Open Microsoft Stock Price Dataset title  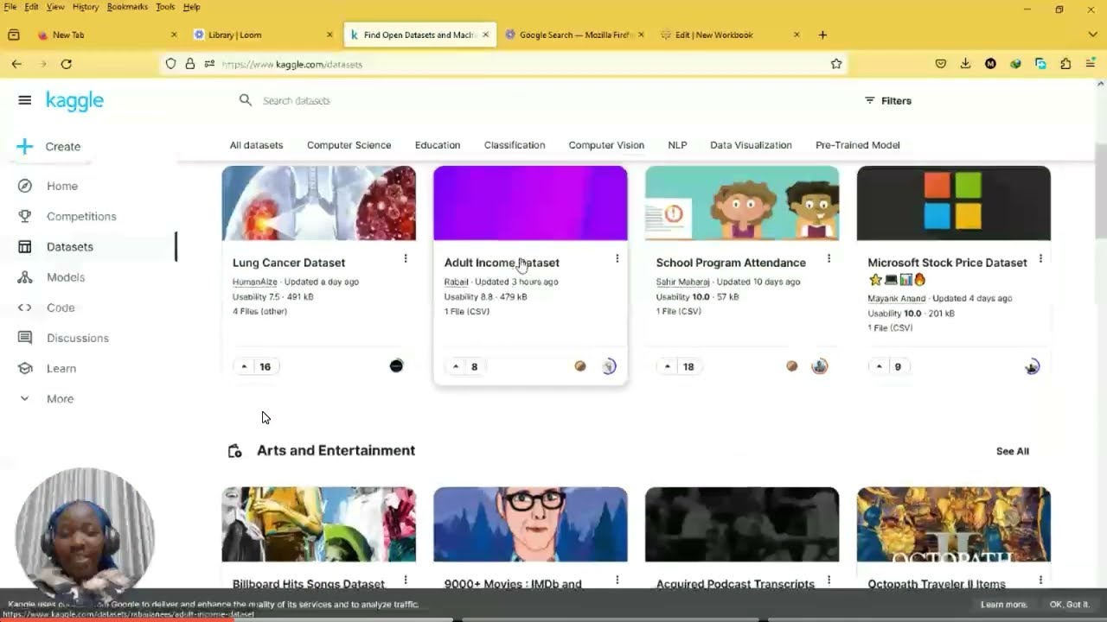[x=947, y=263]
